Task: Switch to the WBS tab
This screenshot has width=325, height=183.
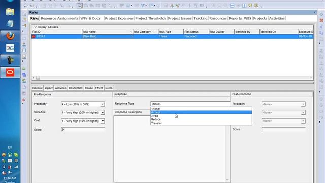Action: pos(247,18)
